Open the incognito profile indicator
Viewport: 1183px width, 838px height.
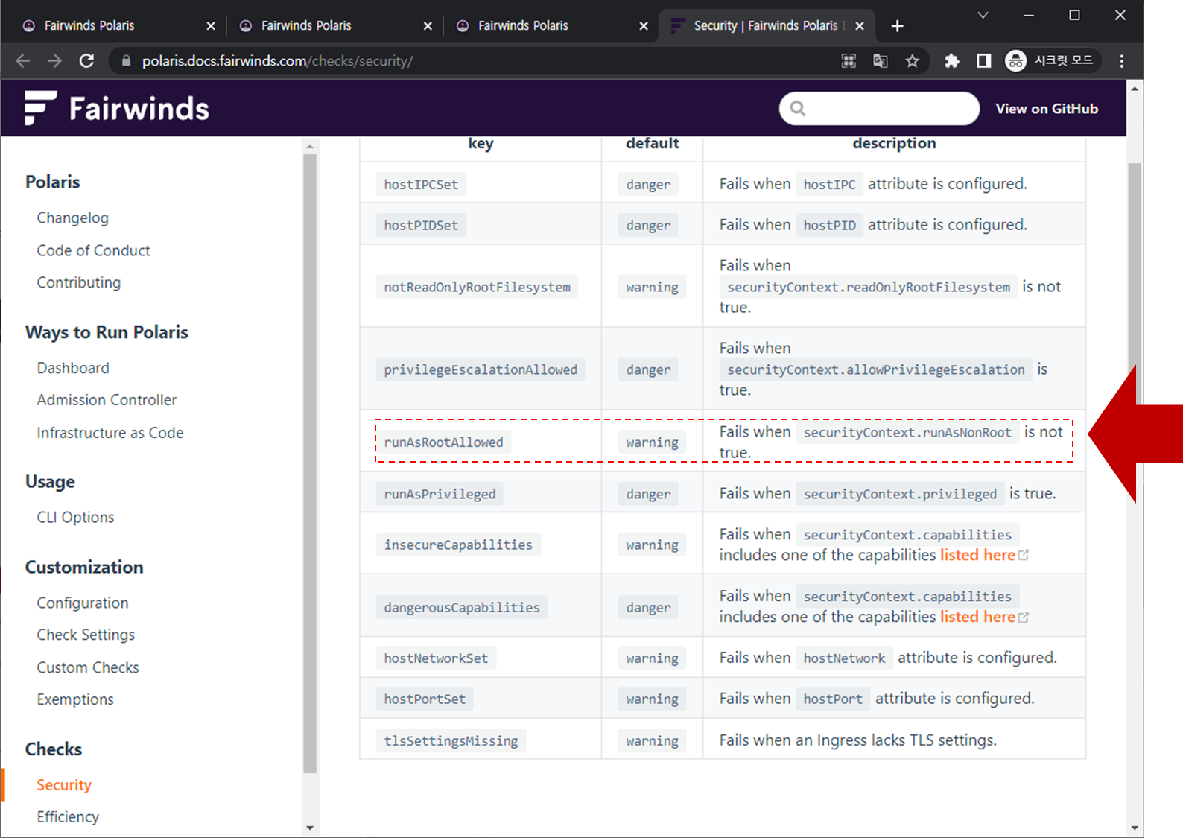pyautogui.click(x=1049, y=61)
